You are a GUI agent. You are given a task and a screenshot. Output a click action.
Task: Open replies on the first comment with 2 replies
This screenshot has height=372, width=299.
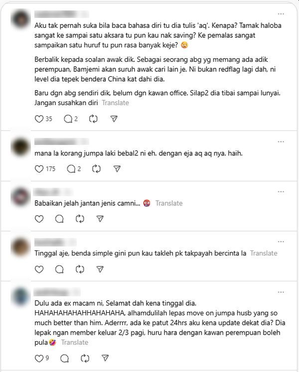(x=68, y=119)
